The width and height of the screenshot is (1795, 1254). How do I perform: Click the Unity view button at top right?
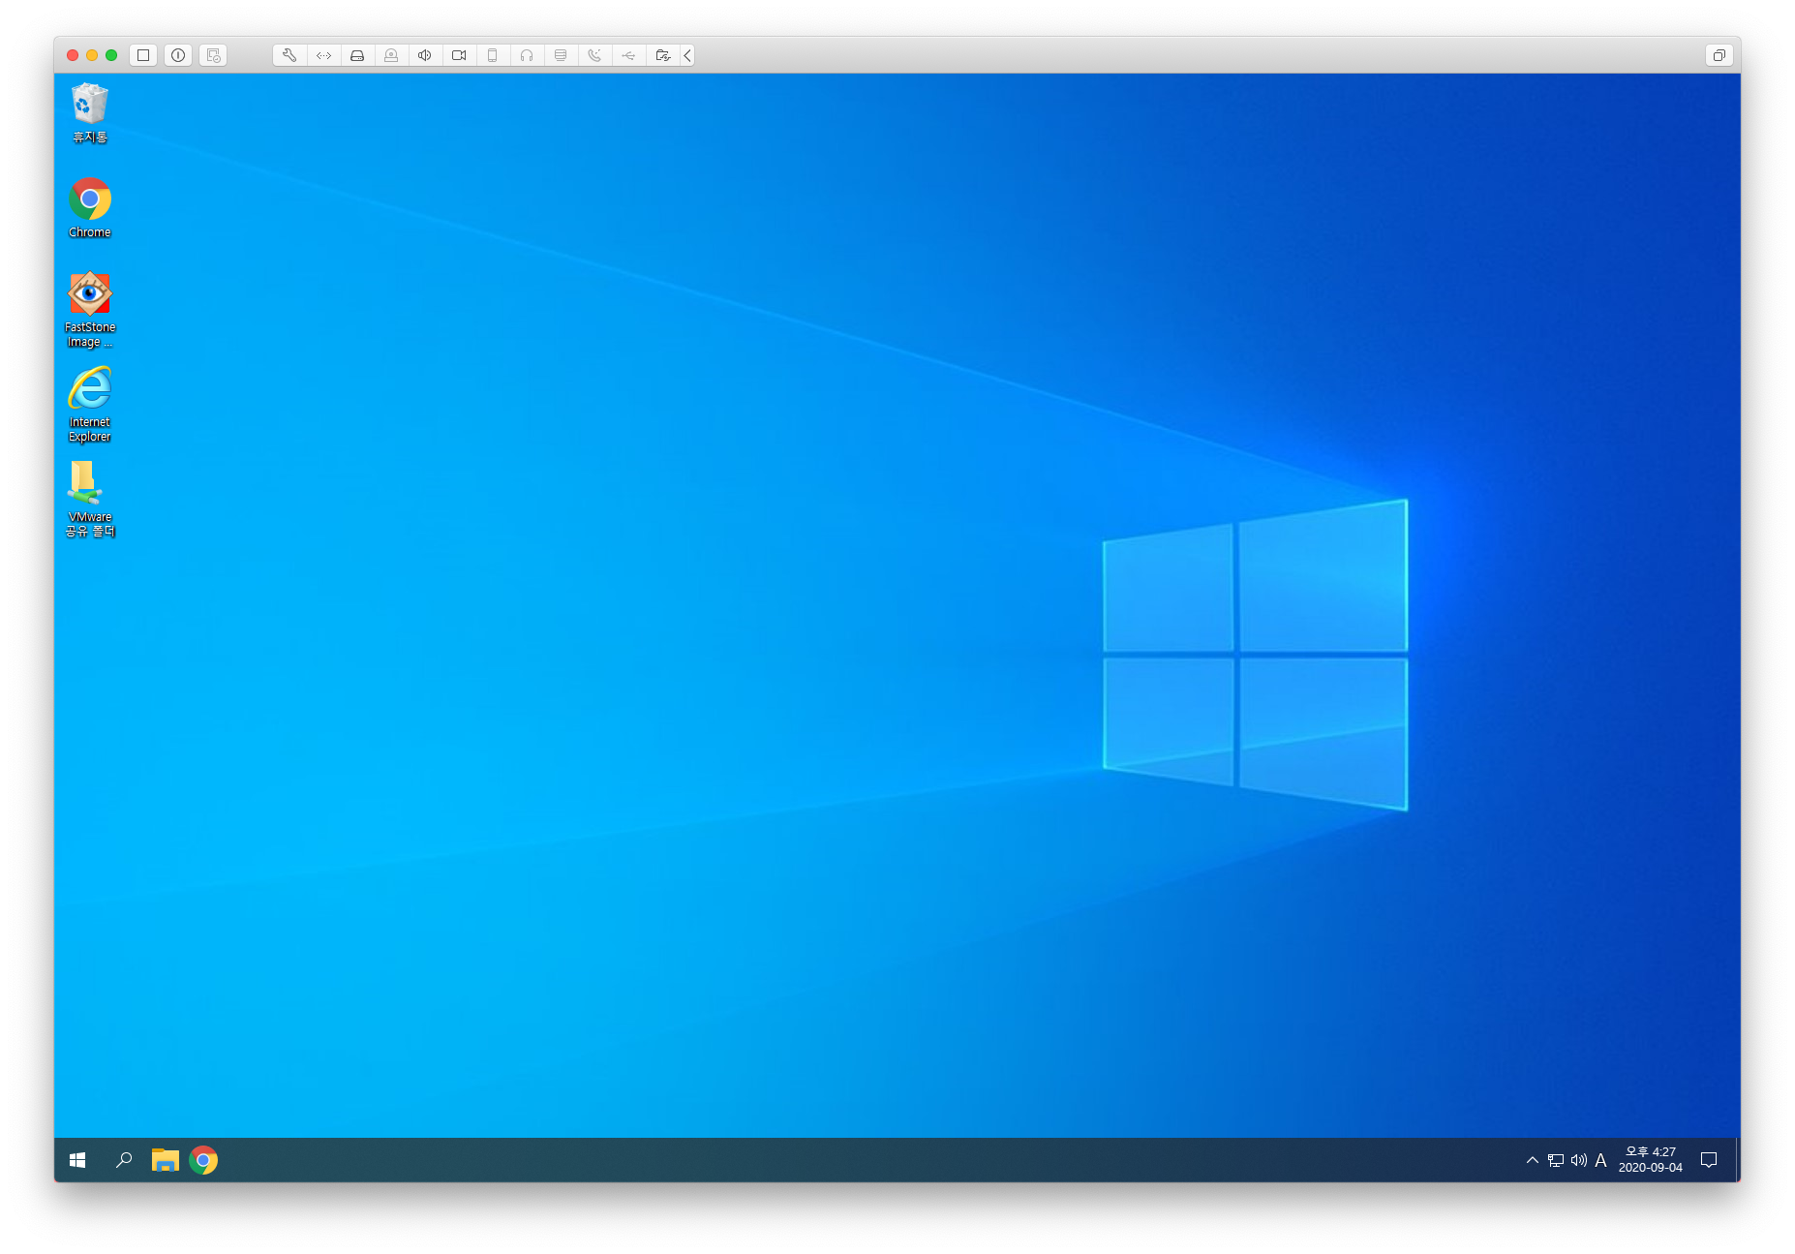pos(1719,55)
